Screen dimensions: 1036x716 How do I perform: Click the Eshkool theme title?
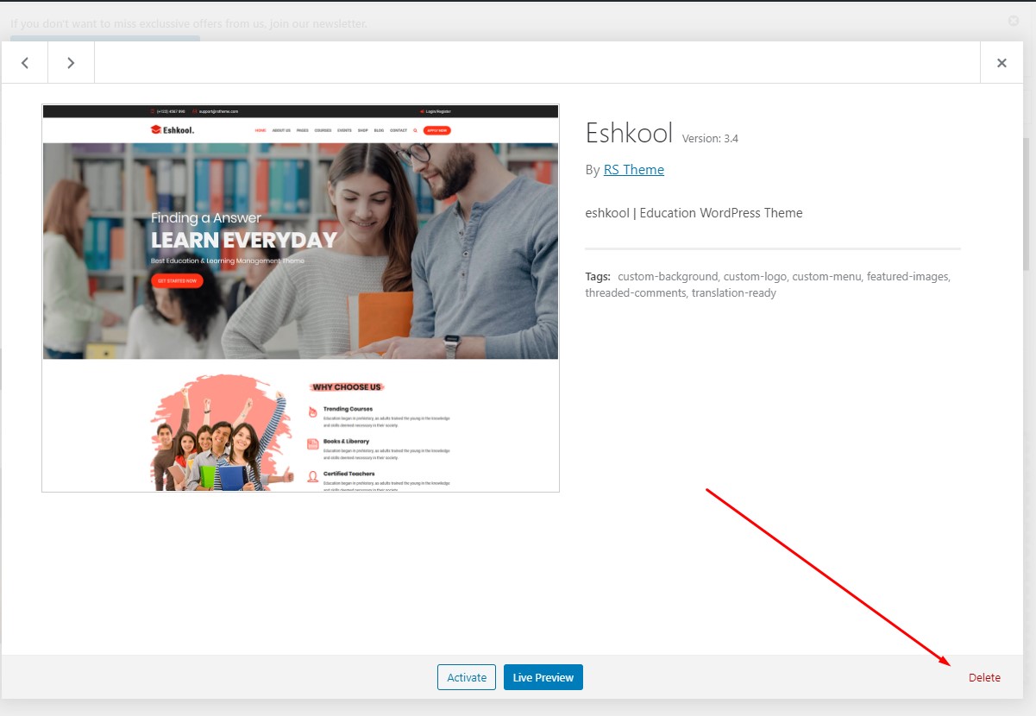click(x=628, y=133)
